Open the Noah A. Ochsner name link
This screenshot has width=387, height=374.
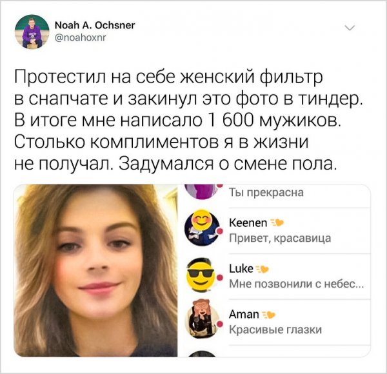pyautogui.click(x=95, y=25)
